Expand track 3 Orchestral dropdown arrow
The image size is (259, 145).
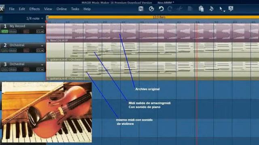click(x=42, y=64)
